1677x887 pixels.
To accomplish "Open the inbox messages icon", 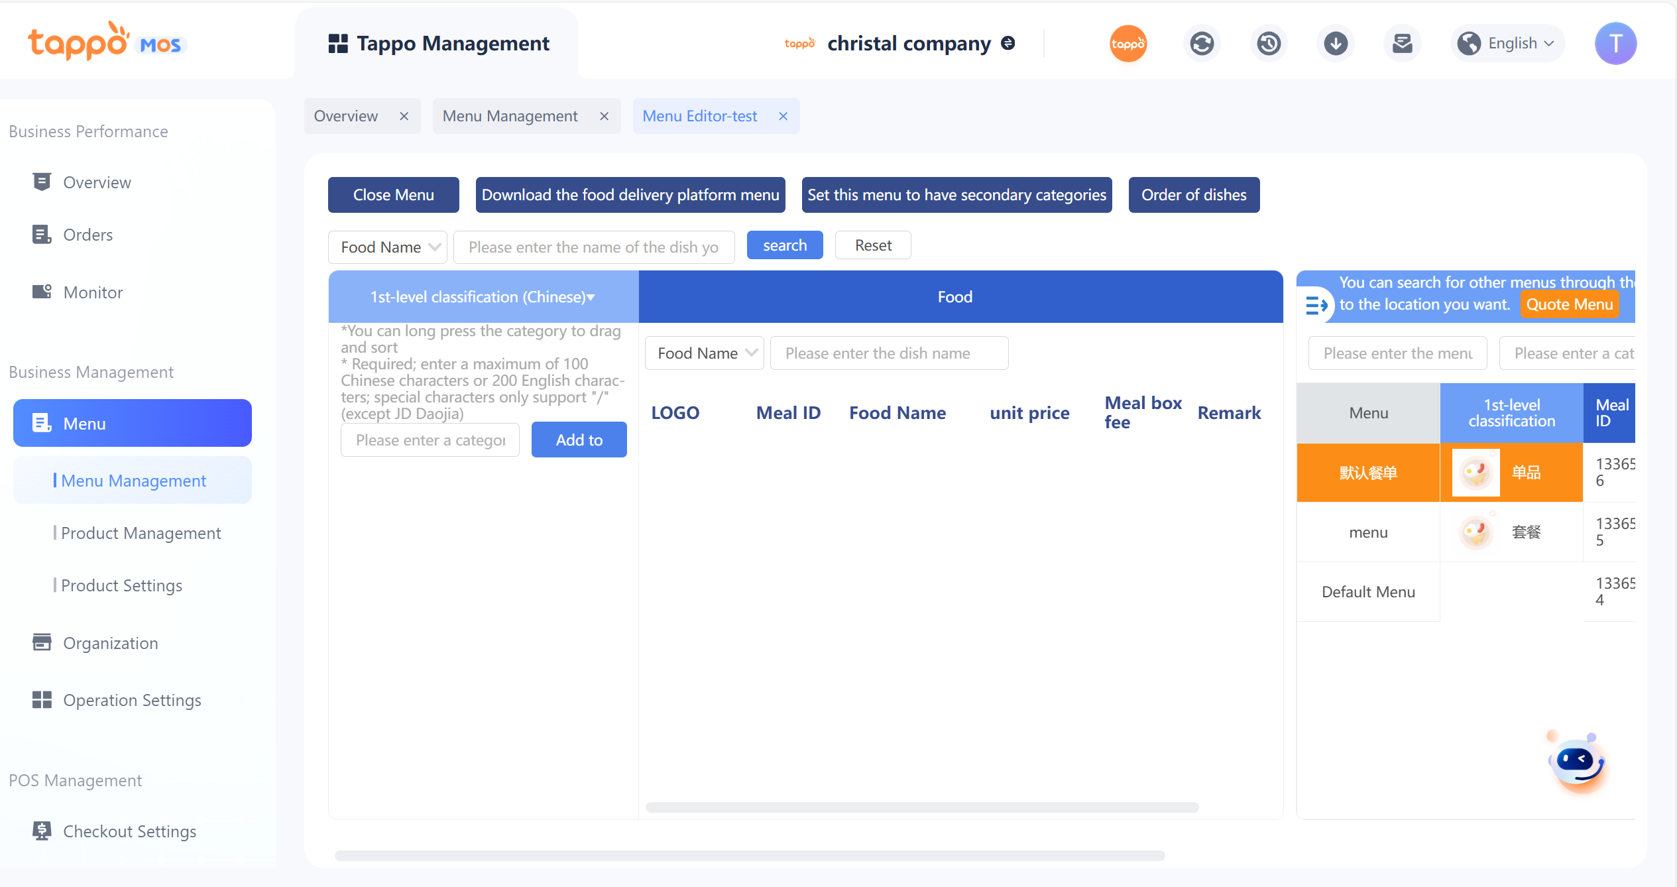I will click(1403, 44).
